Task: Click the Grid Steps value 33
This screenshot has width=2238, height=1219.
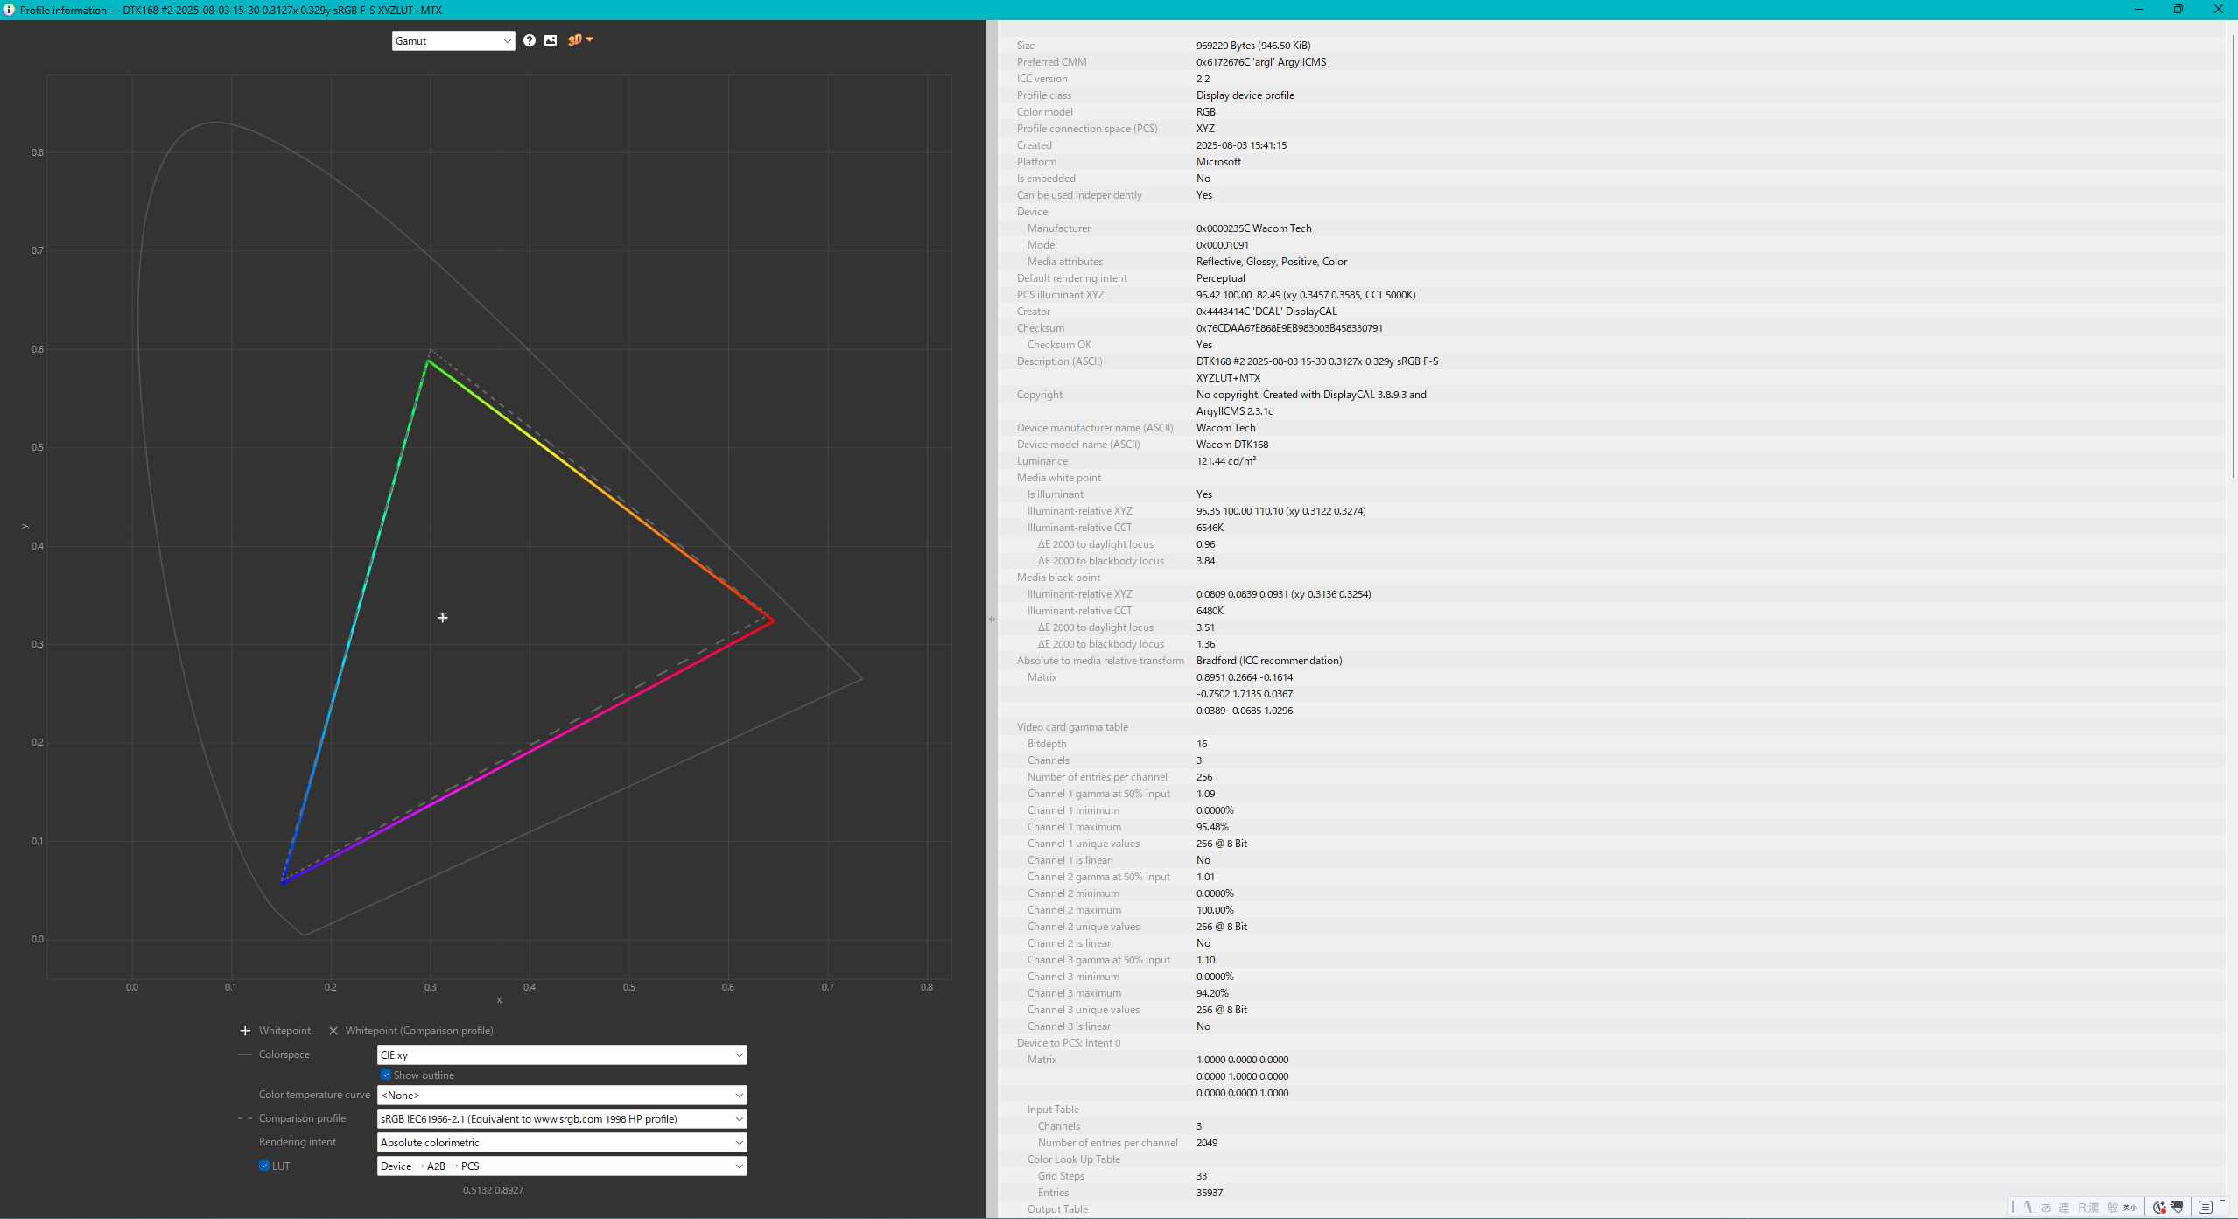Action: pos(1202,1176)
